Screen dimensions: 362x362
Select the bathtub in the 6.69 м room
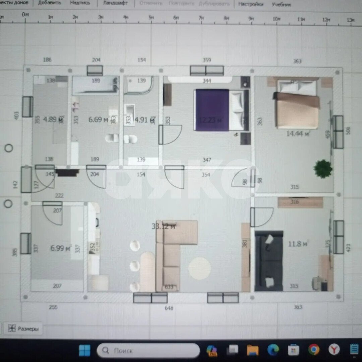[95, 86]
